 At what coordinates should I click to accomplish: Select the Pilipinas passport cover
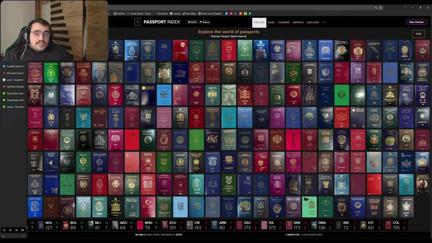277,162
